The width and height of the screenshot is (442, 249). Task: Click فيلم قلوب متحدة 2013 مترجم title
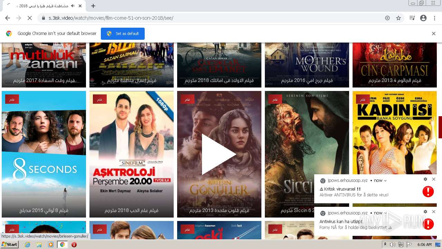219,210
